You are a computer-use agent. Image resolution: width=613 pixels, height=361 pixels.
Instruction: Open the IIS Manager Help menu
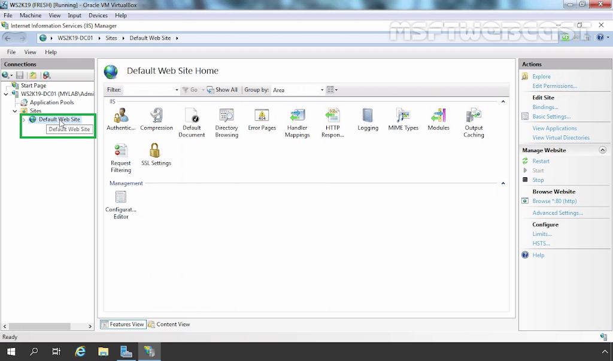coord(51,52)
